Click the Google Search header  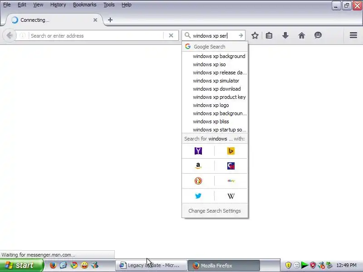tap(215, 47)
